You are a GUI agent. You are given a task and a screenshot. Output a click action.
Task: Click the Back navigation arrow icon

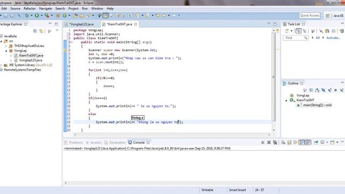[x=164, y=16]
